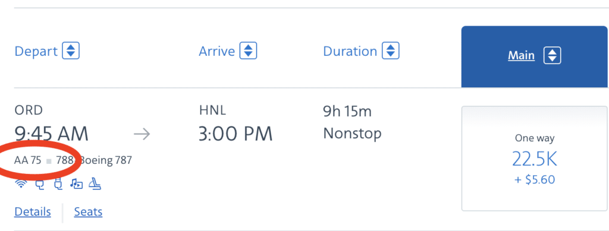Click the Depart column label
Screen dimensions: 609x231
[x=36, y=51]
